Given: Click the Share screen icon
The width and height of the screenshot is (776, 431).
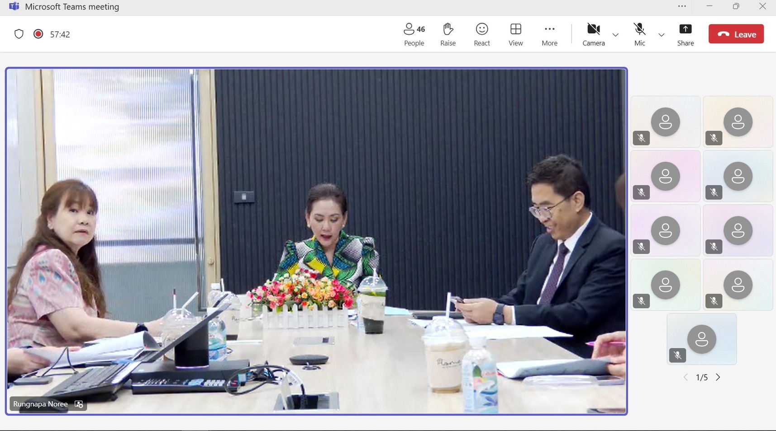Looking at the screenshot, I should tap(685, 34).
